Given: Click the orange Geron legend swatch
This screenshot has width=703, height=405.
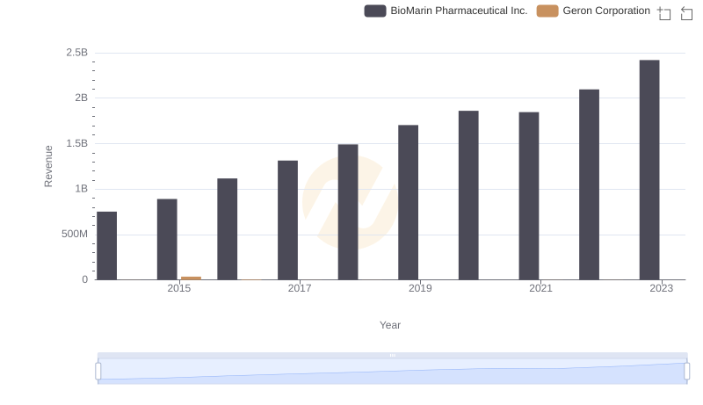Looking at the screenshot, I should [x=547, y=11].
